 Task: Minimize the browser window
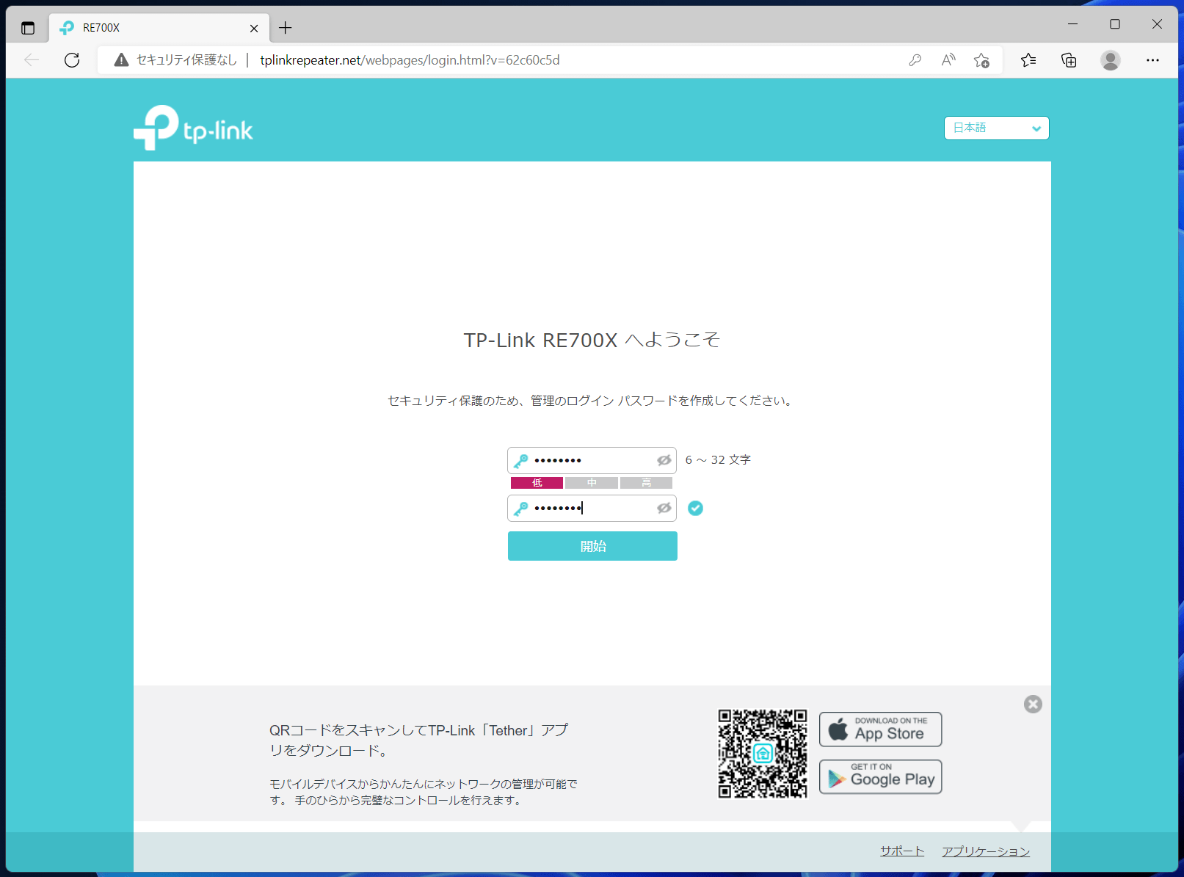[1072, 24]
